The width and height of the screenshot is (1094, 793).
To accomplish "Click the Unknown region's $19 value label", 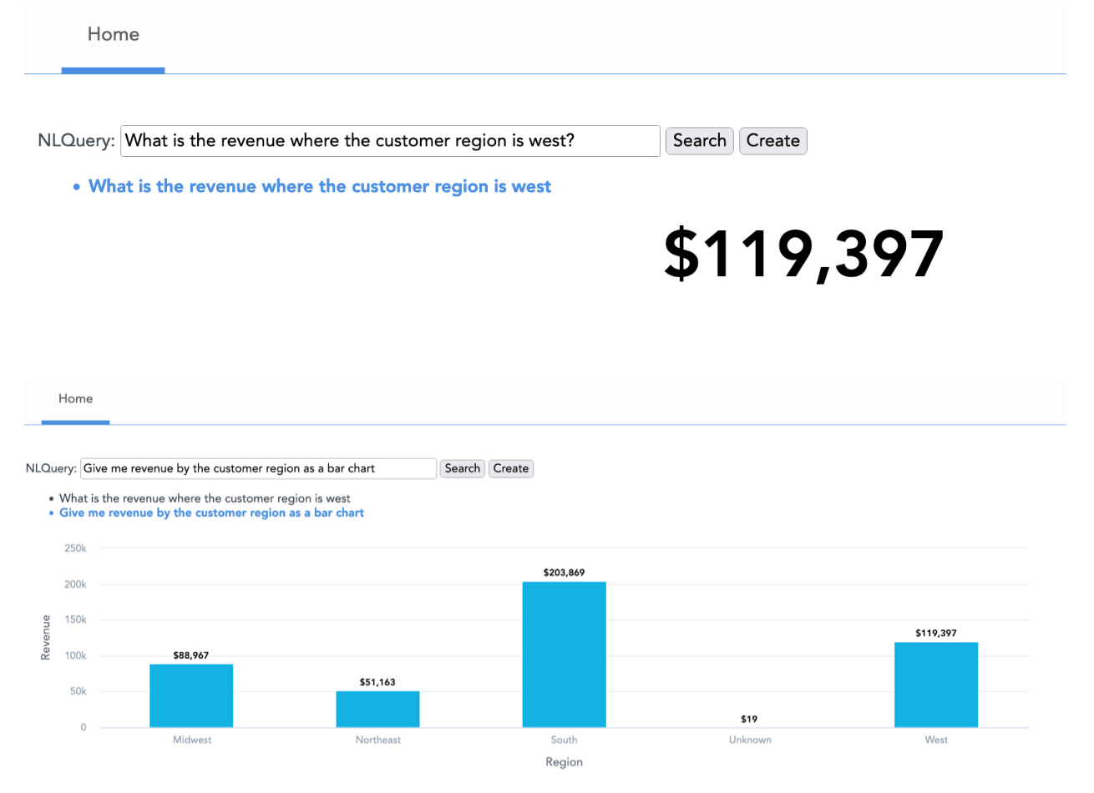I will [749, 718].
